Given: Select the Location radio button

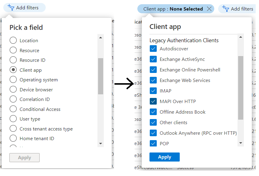Looking at the screenshot, I should (x=13, y=40).
